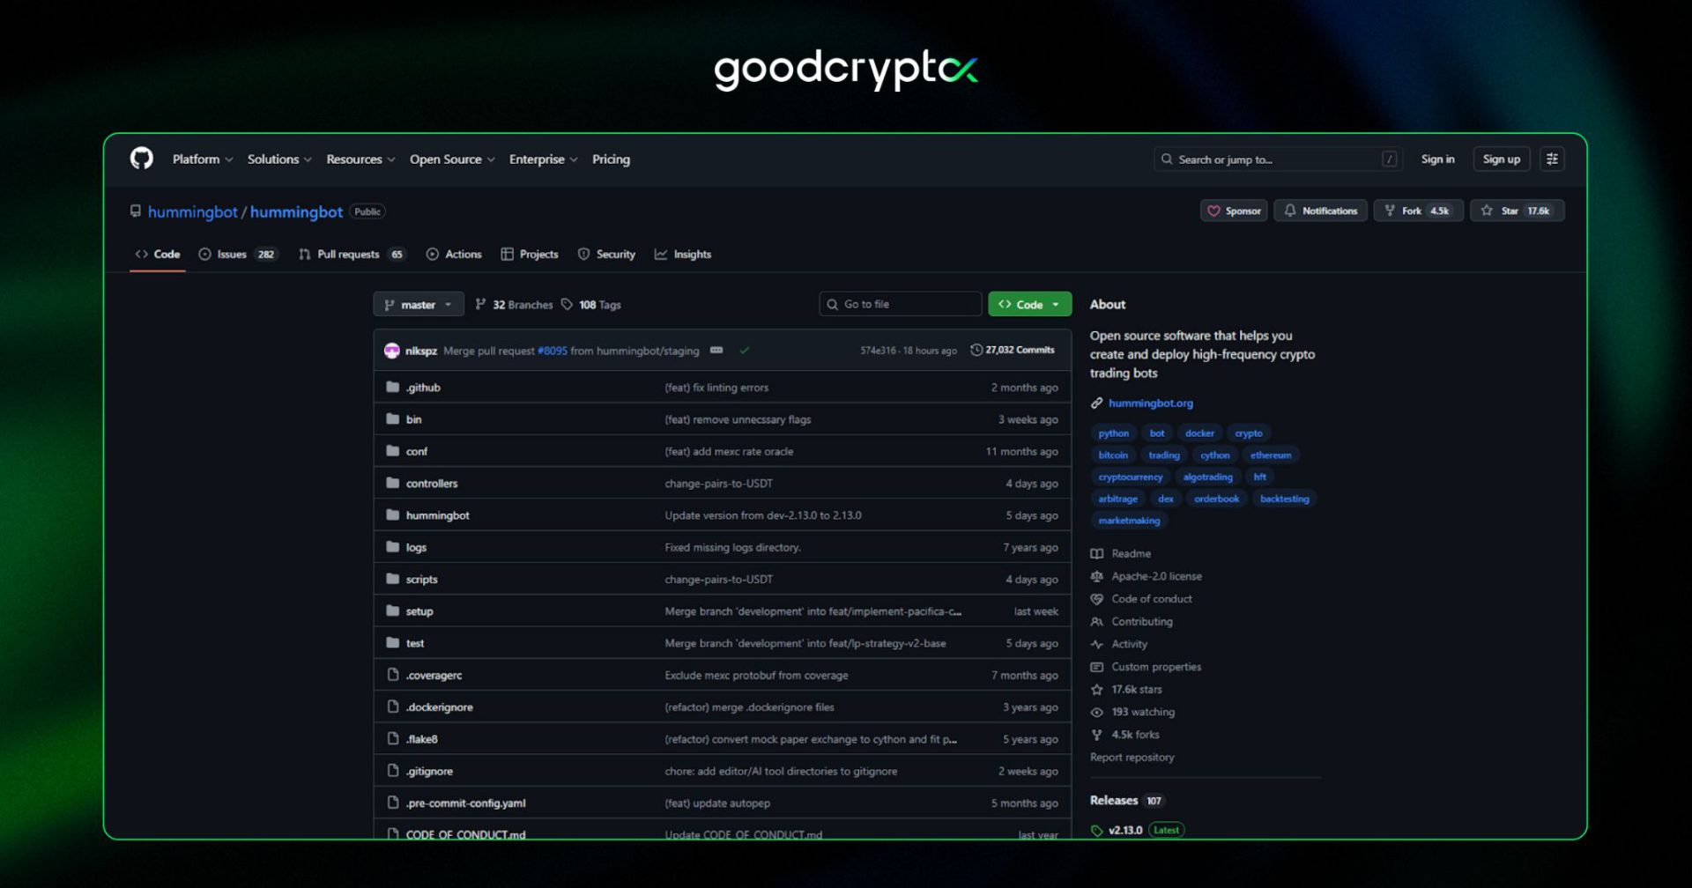Open the master branch selector
The image size is (1692, 888).
[x=419, y=305]
